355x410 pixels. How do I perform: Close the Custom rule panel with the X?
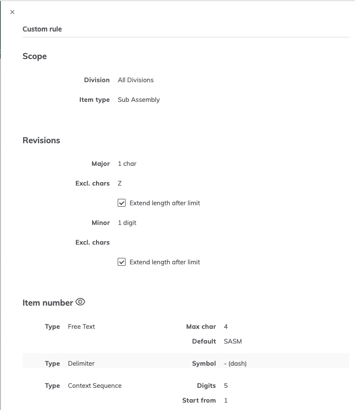coord(12,12)
